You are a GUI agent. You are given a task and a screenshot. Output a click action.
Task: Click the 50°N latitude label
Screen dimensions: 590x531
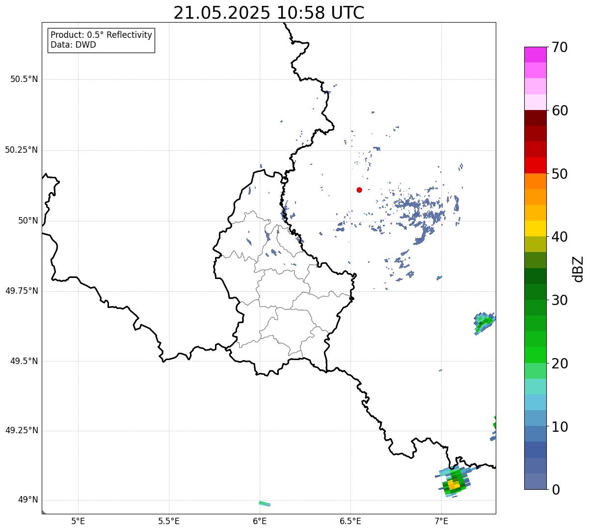tap(28, 221)
